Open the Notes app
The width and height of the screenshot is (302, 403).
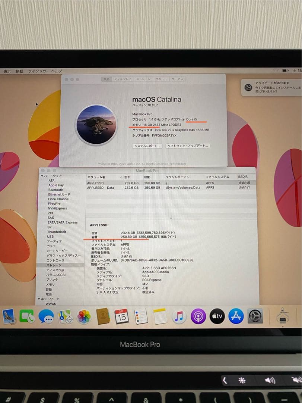(x=160, y=316)
